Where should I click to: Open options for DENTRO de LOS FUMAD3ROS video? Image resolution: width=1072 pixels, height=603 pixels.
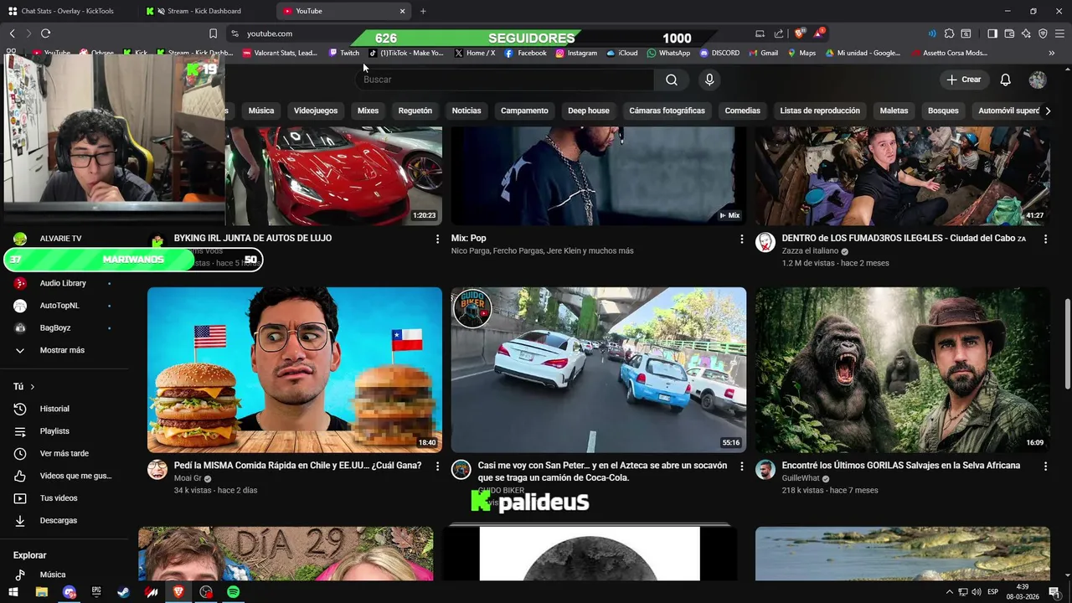coord(1045,239)
